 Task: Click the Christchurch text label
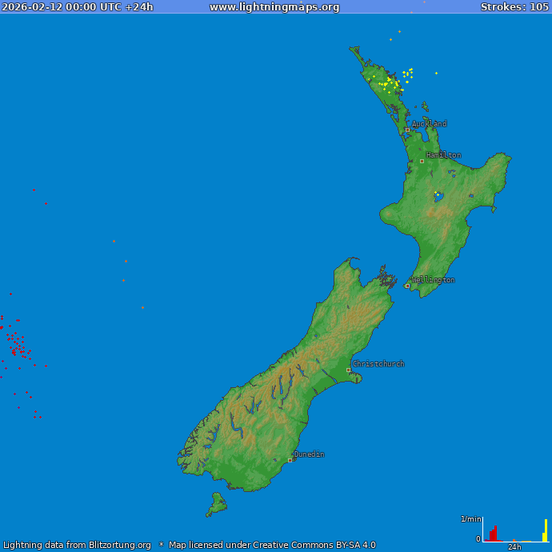click(x=378, y=364)
